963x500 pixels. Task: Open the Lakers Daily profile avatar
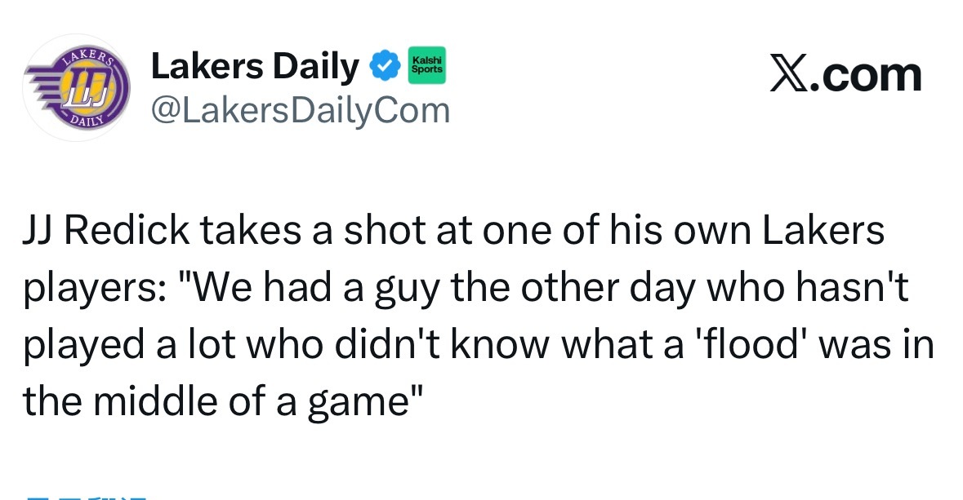(x=76, y=88)
